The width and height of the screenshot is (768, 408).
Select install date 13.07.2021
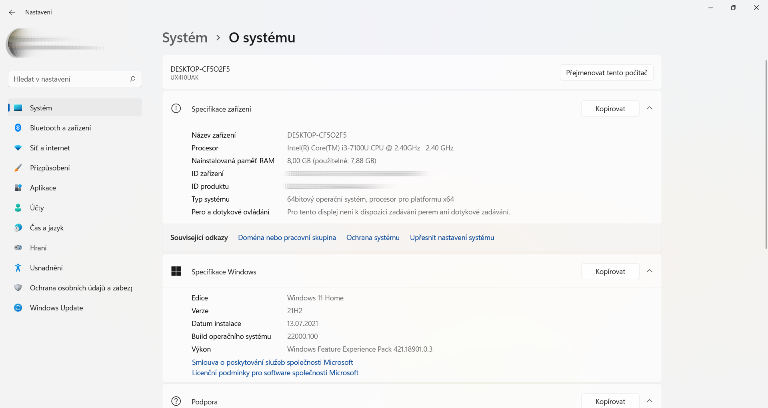pyautogui.click(x=302, y=324)
